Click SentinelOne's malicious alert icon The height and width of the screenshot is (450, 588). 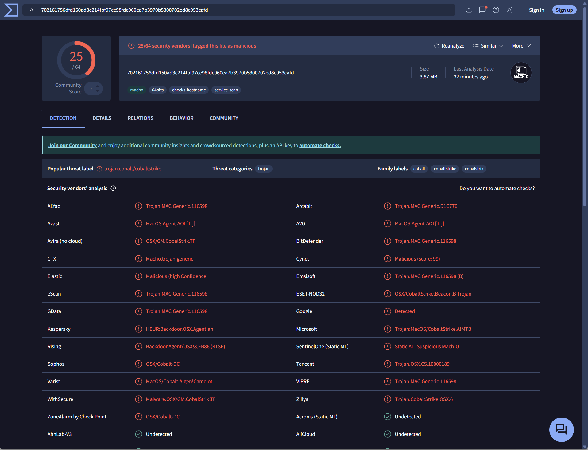[388, 346]
